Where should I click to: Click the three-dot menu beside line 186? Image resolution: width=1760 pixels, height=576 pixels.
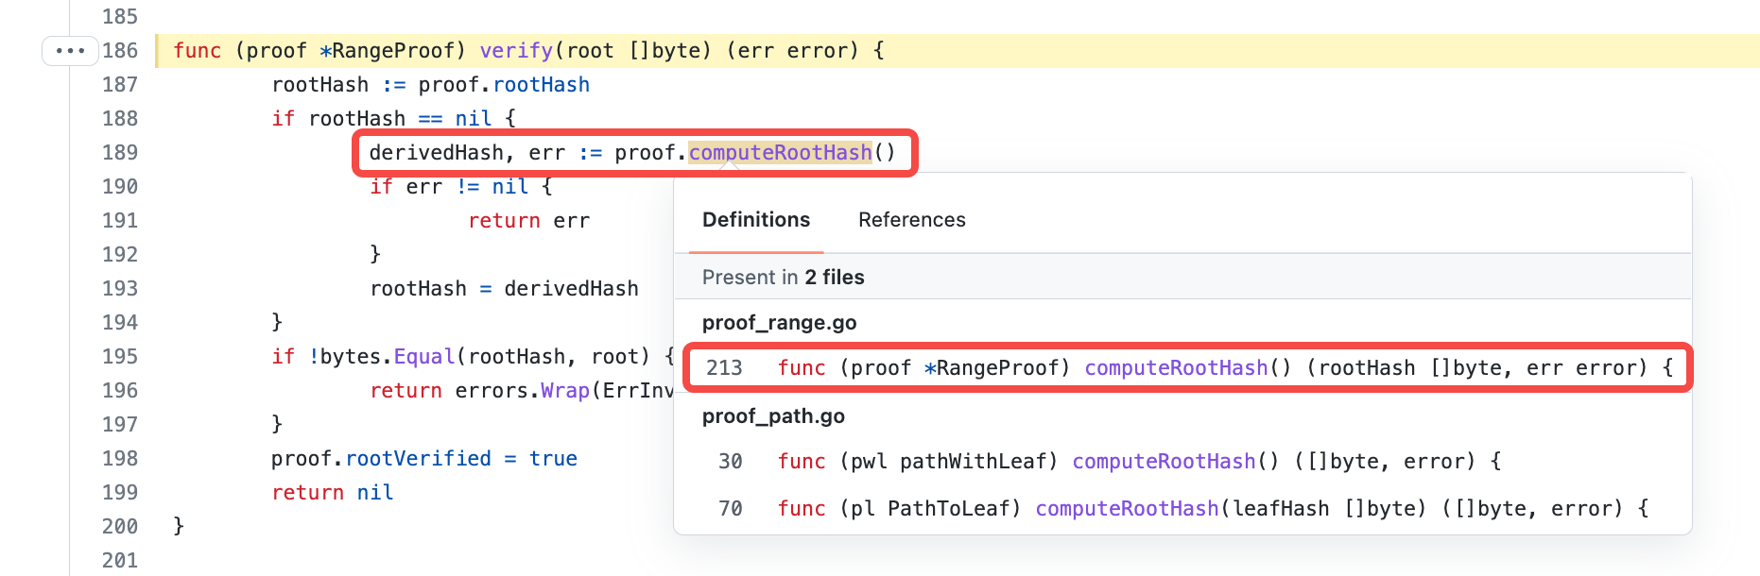70,51
